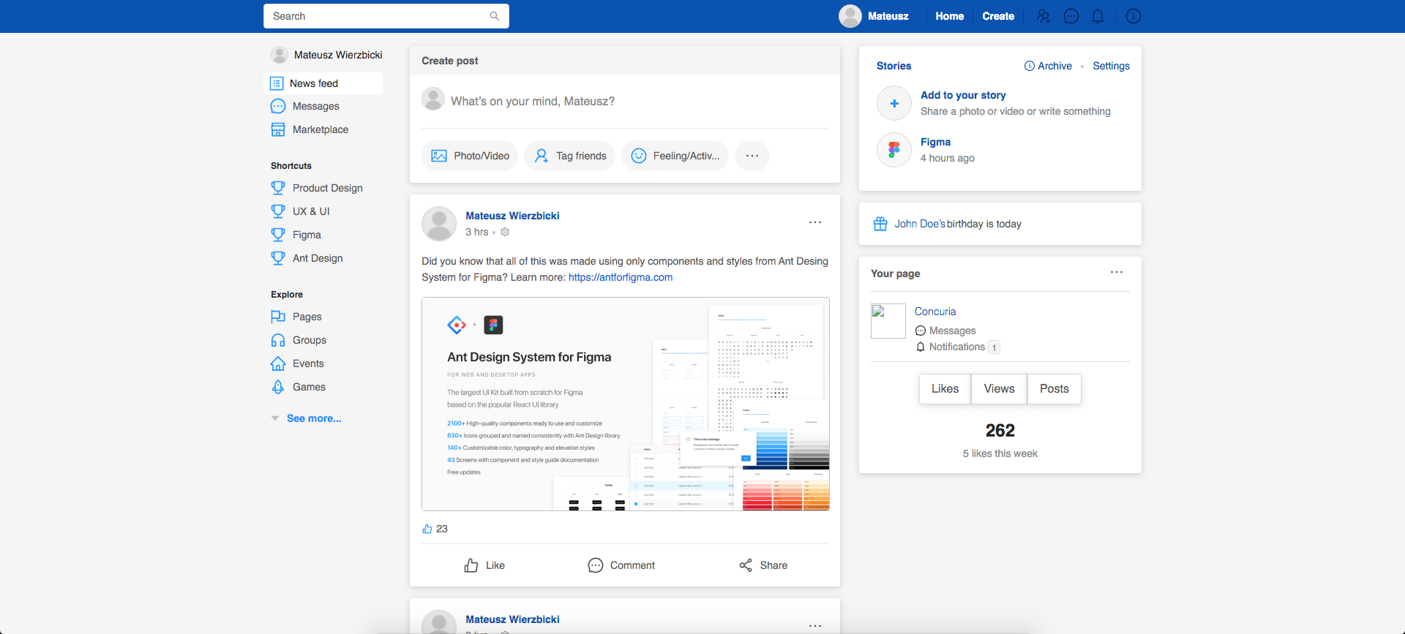Viewport: 1405px width, 634px height.
Task: Click the birthday gift icon
Action: (880, 224)
